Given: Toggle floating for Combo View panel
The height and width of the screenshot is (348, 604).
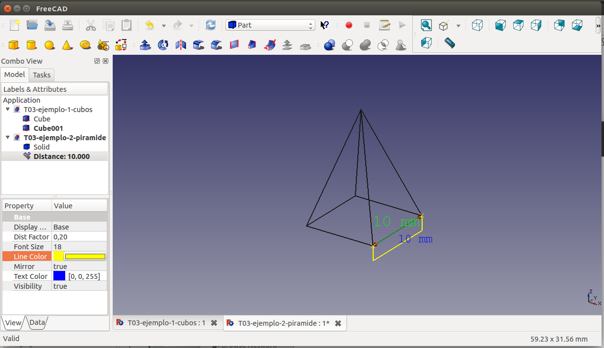Looking at the screenshot, I should click(x=97, y=61).
